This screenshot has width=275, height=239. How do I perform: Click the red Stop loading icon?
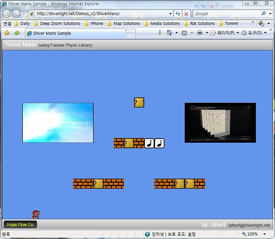click(186, 14)
